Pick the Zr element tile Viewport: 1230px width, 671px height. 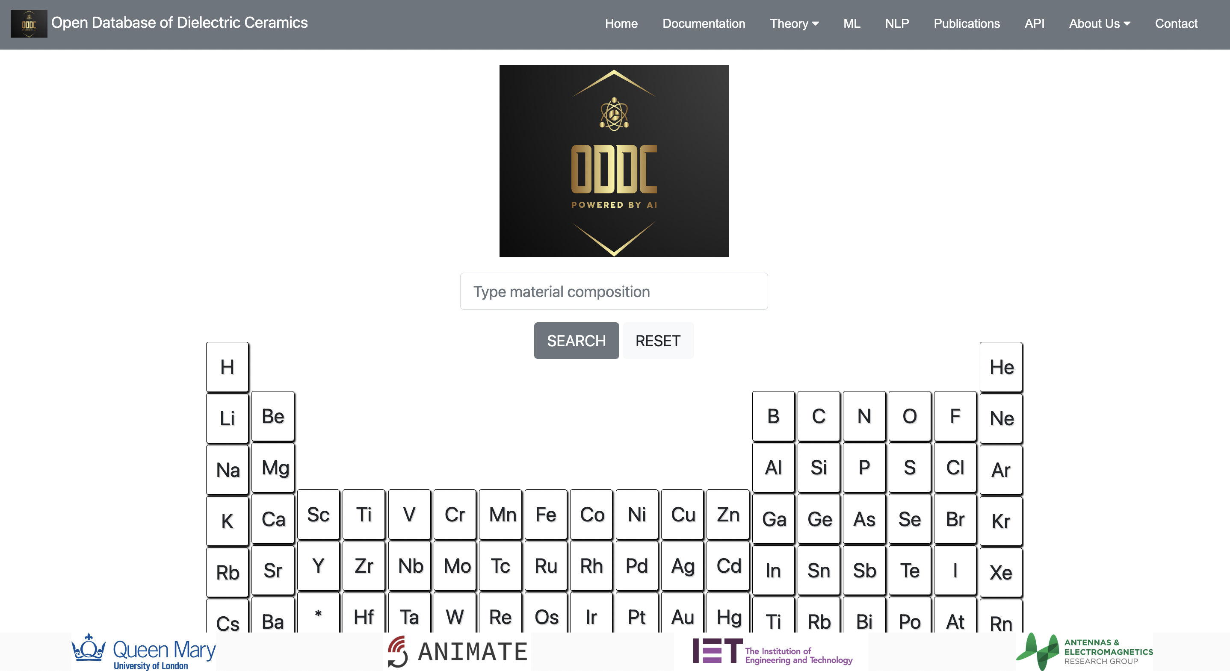point(364,566)
